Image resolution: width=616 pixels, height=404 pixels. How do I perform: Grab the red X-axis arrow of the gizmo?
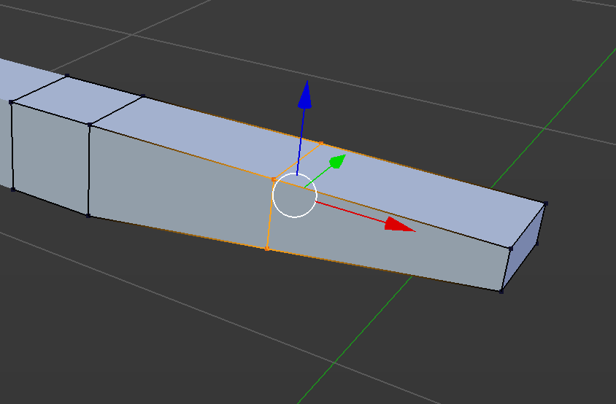399,225
